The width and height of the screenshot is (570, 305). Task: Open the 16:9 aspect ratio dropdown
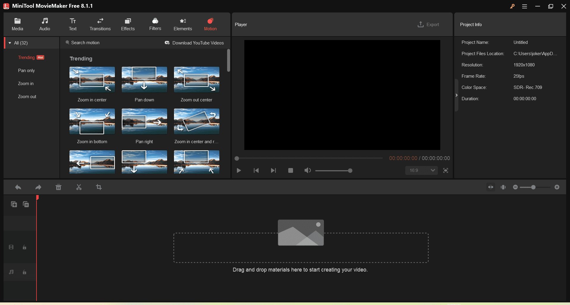(x=422, y=170)
